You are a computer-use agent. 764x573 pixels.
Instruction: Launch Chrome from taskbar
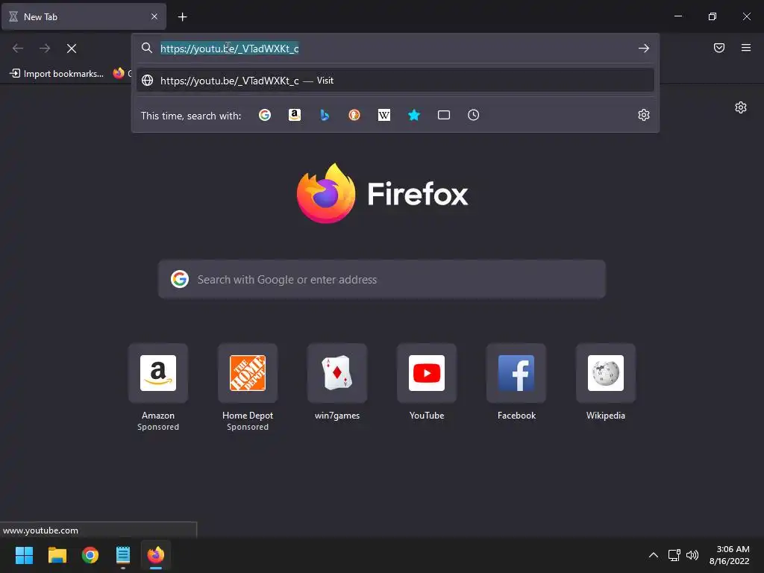90,555
